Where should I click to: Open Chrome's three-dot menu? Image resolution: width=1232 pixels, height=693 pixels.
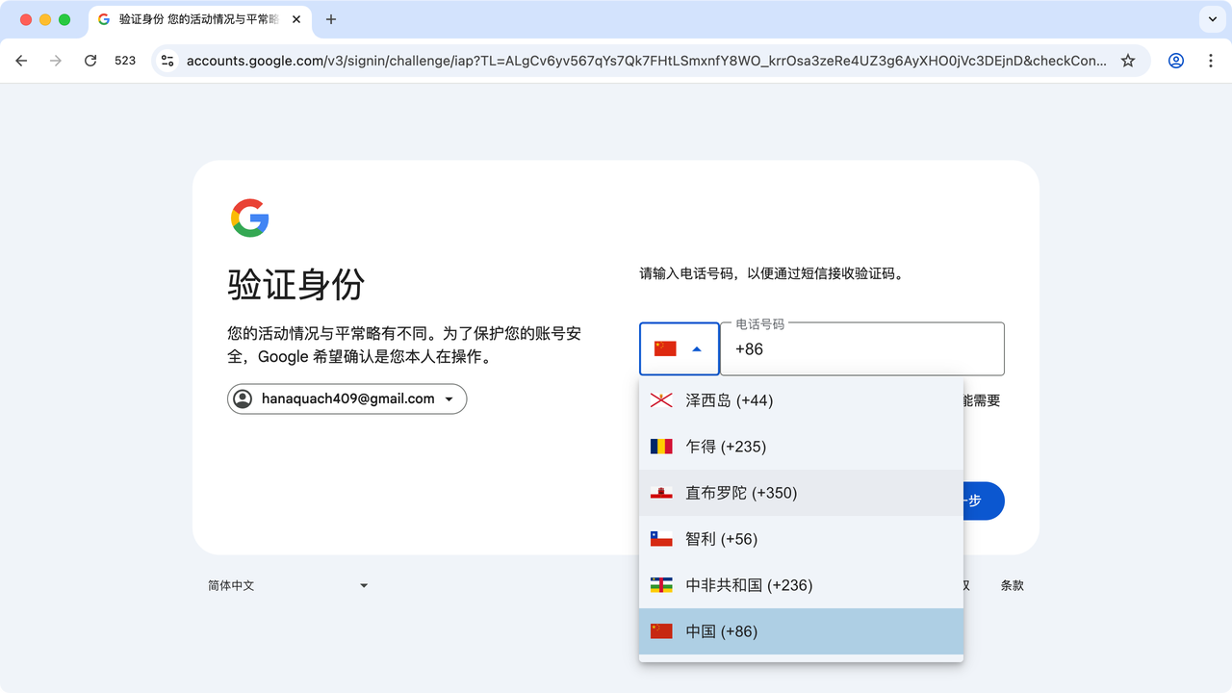pyautogui.click(x=1211, y=61)
